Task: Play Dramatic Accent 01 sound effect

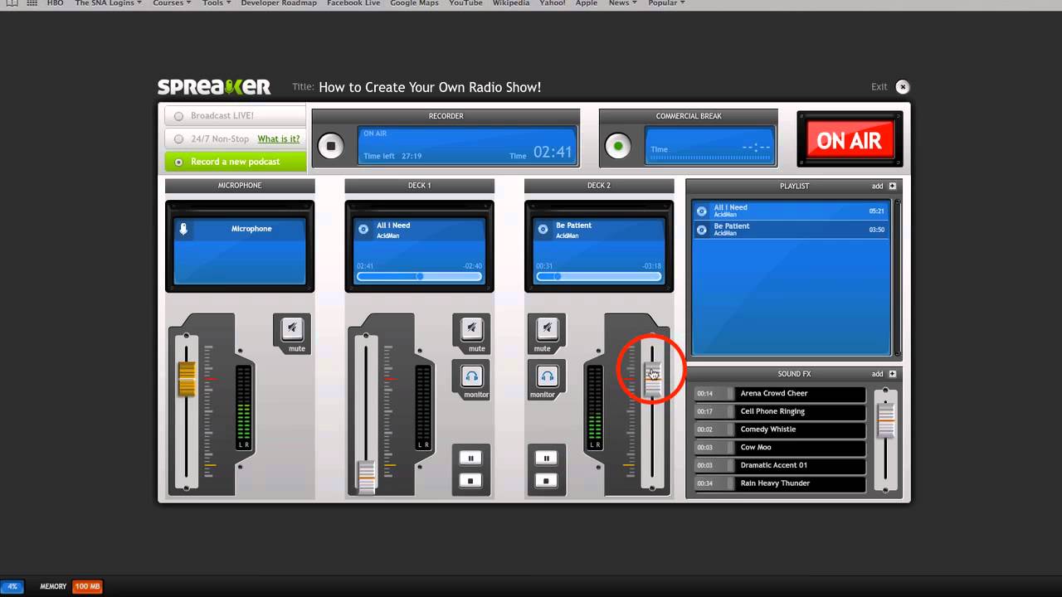Action: [780, 465]
